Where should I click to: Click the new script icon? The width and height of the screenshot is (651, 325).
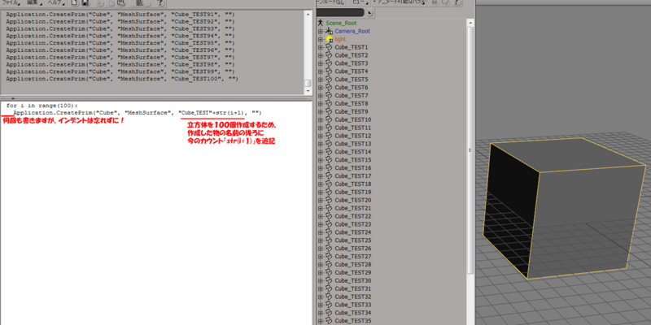(x=74, y=3)
